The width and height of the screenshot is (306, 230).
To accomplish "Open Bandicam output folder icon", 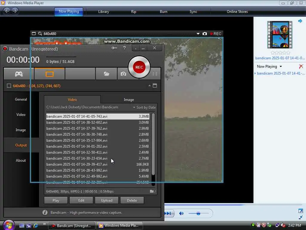I will pyautogui.click(x=107, y=74).
